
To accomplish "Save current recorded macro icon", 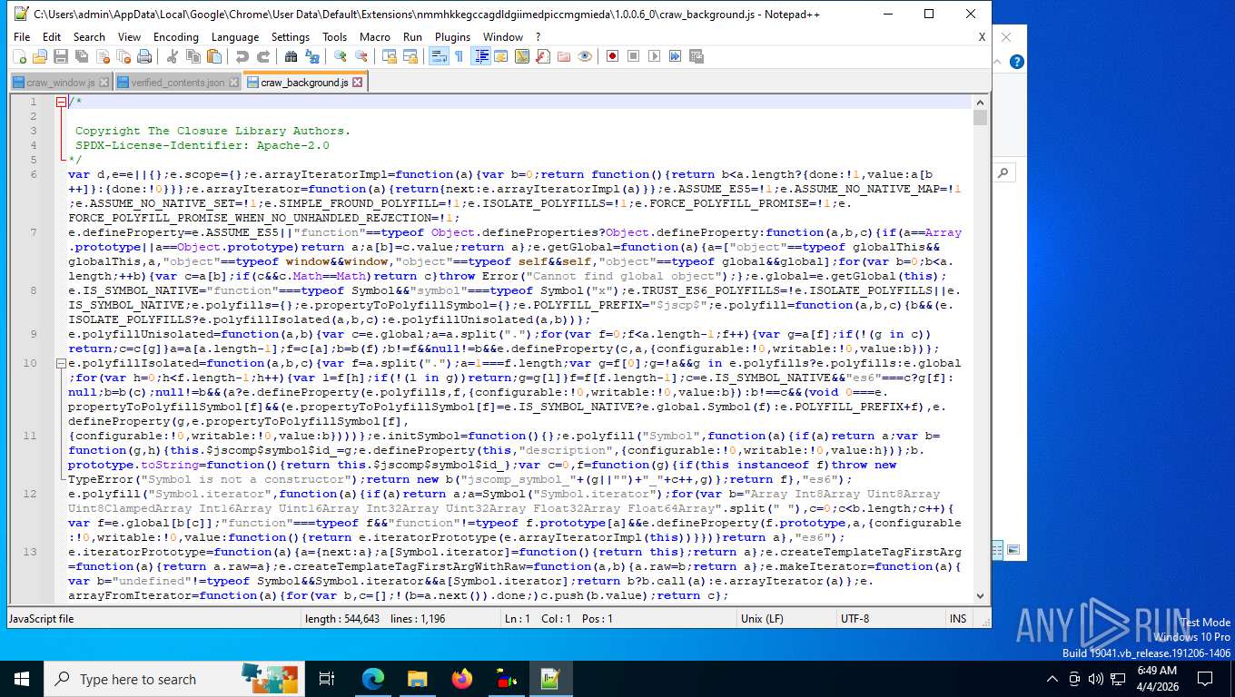I will 696,56.
